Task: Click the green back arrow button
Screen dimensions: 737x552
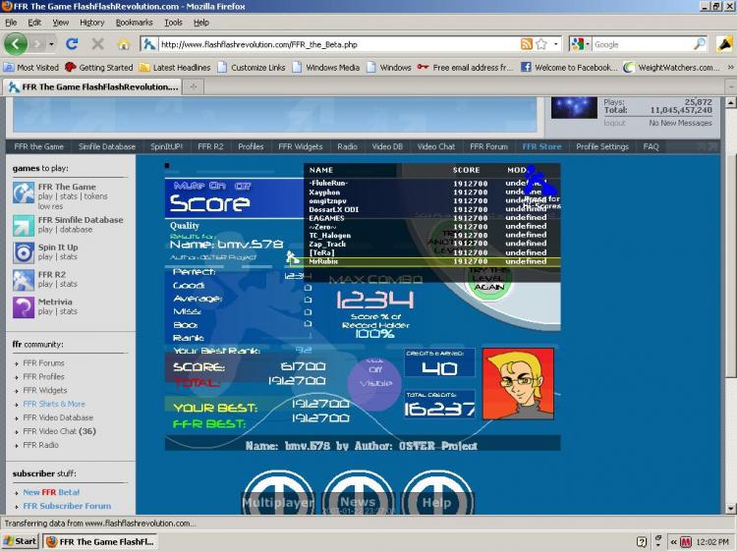Action: click(16, 44)
